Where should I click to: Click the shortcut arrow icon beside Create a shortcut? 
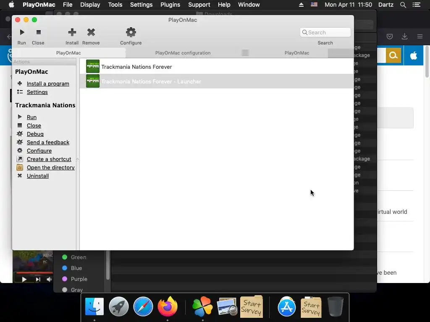point(20,159)
